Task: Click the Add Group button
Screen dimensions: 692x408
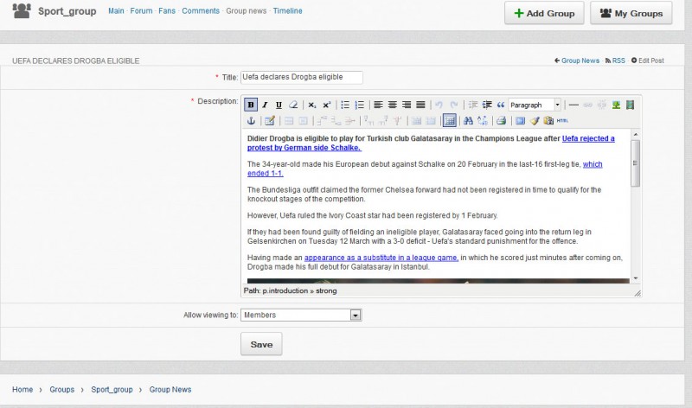Action: 544,13
